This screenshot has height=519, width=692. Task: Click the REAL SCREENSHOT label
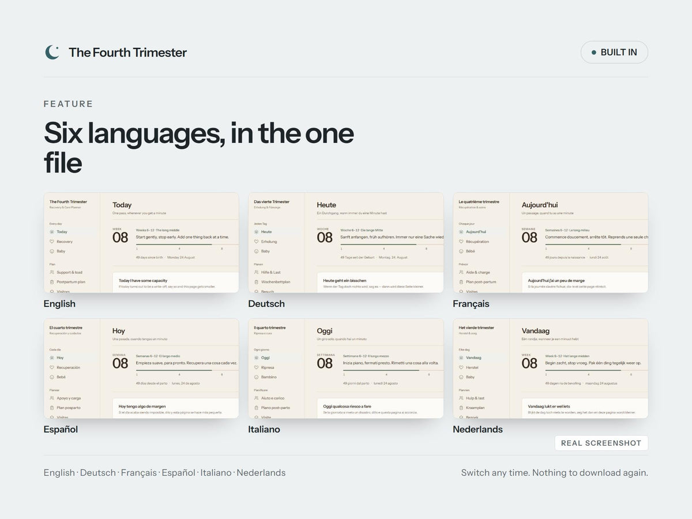(x=601, y=443)
